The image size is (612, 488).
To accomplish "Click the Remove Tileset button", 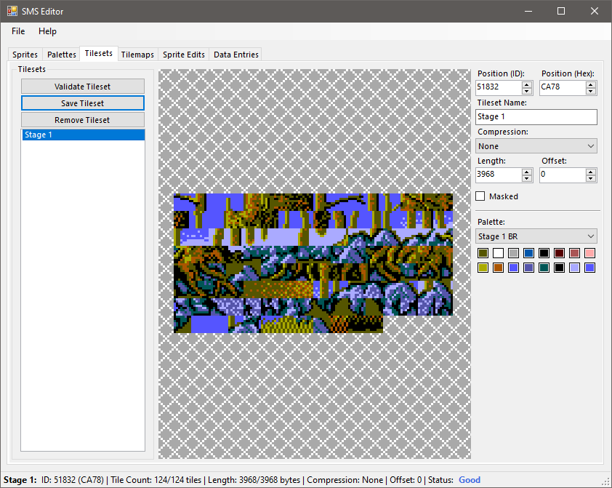I will coord(83,120).
